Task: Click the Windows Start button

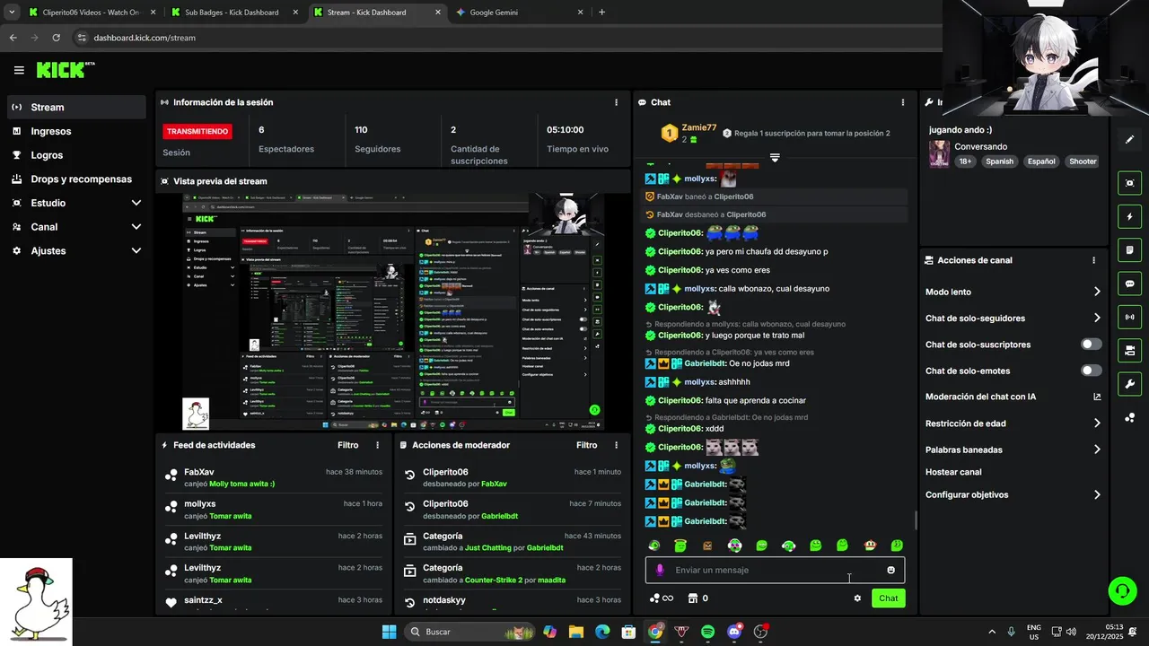Action: point(389,632)
